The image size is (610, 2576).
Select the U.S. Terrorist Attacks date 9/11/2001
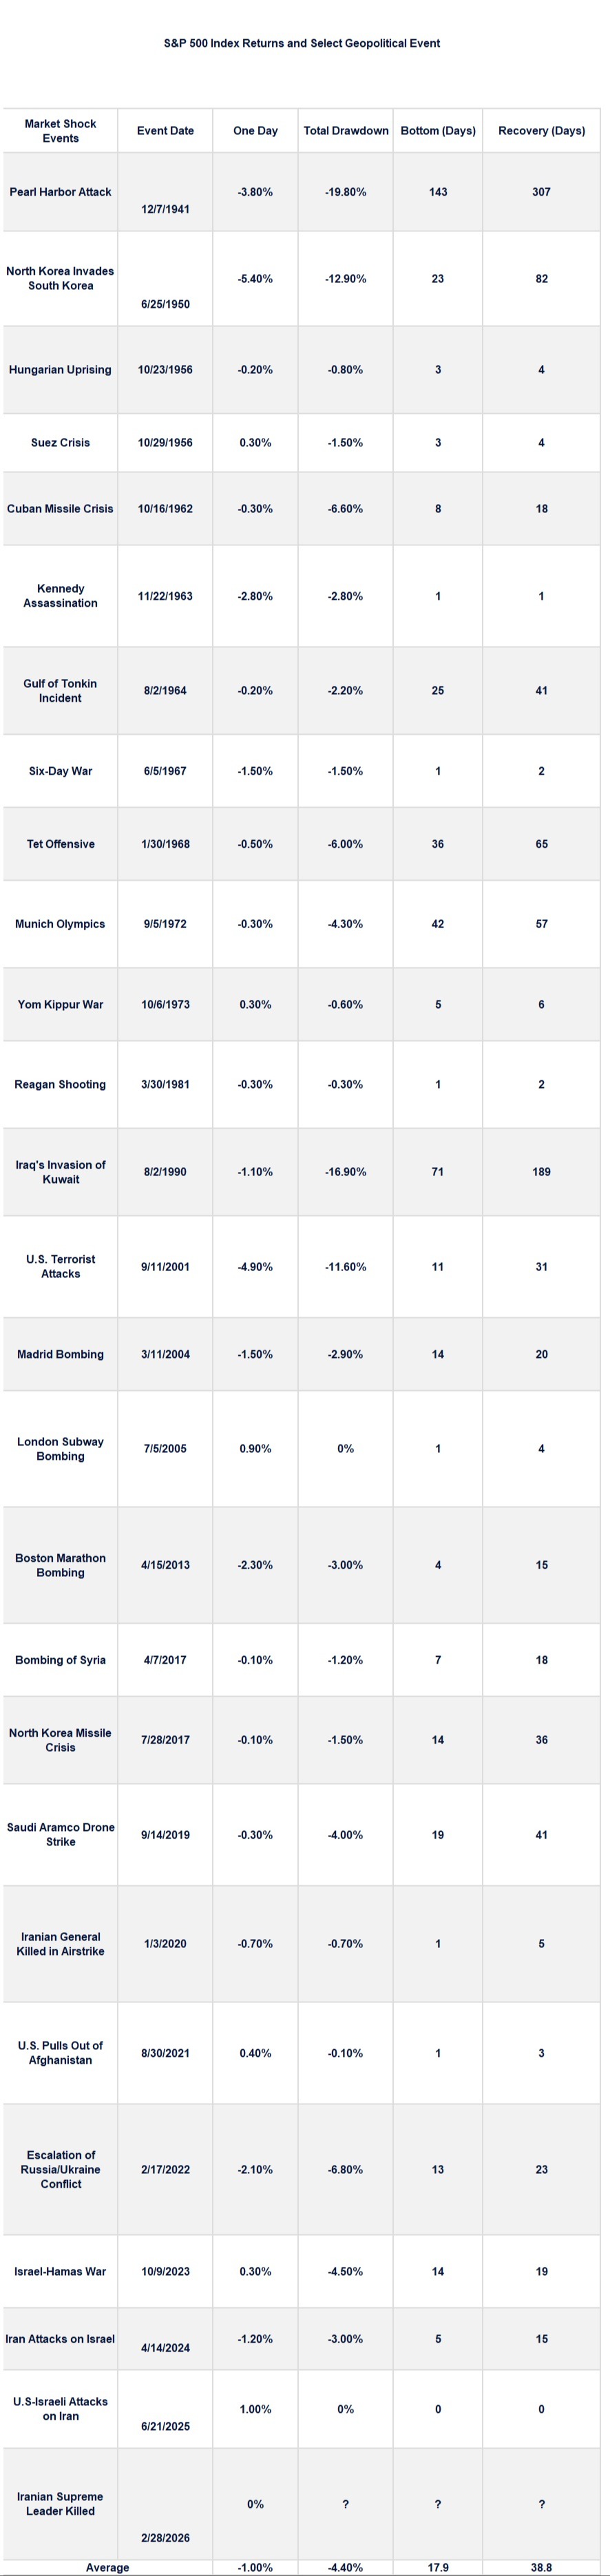[165, 1266]
